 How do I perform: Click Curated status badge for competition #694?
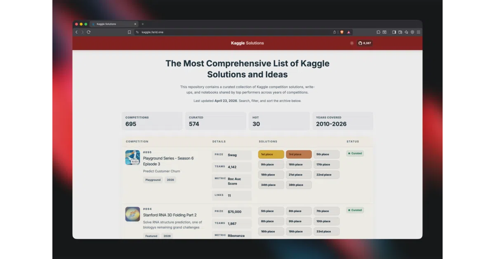(355, 210)
